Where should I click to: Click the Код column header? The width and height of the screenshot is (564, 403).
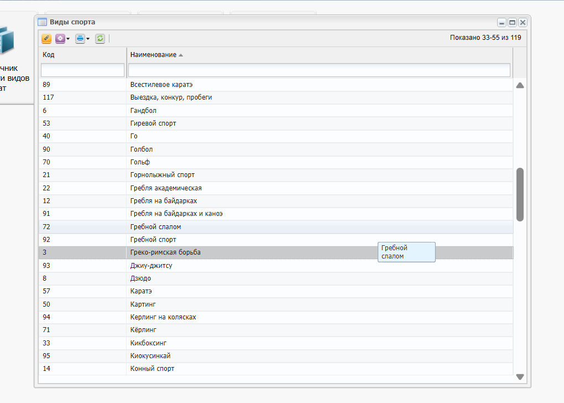coord(49,55)
